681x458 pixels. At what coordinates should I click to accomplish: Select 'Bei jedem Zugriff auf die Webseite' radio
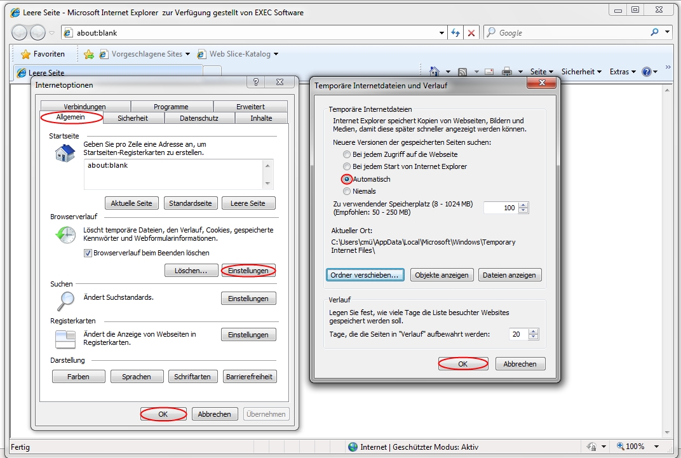pos(347,154)
